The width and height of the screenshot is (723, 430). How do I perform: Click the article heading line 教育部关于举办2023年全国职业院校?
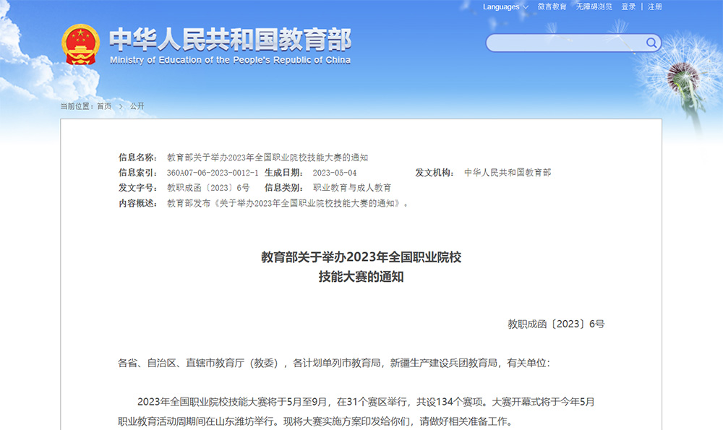[361, 257]
